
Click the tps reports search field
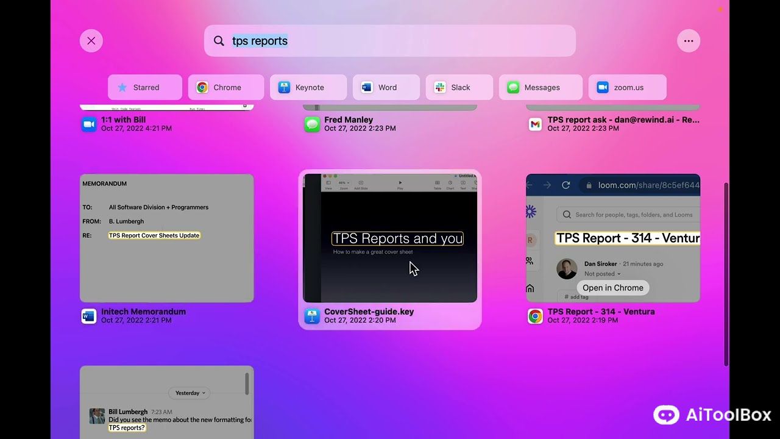coord(390,41)
